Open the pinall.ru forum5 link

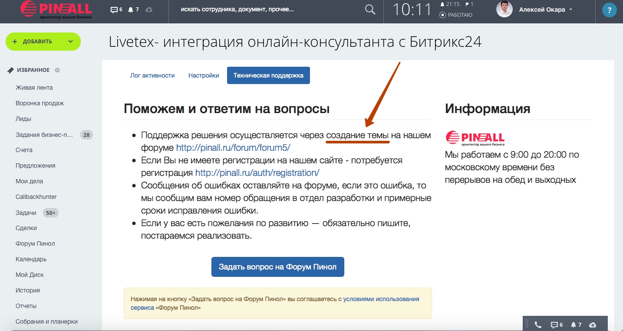233,148
